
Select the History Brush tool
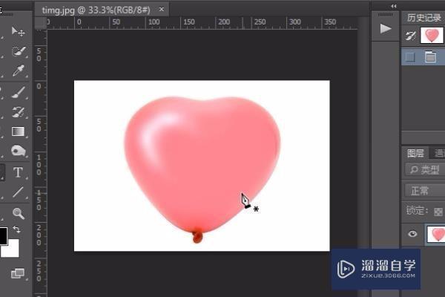pyautogui.click(x=18, y=112)
